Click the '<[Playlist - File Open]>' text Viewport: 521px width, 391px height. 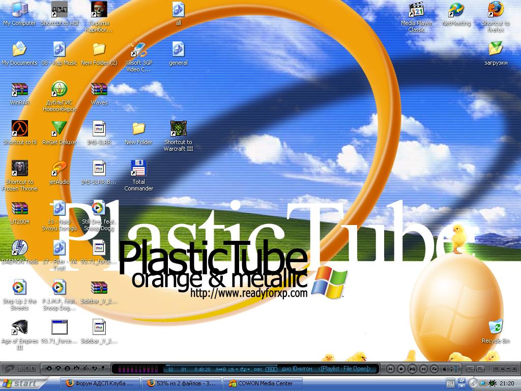click(x=344, y=369)
